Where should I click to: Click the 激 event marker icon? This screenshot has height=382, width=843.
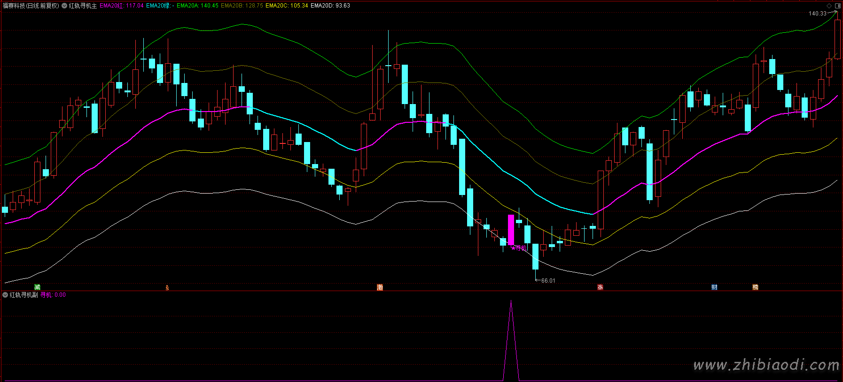pos(380,287)
